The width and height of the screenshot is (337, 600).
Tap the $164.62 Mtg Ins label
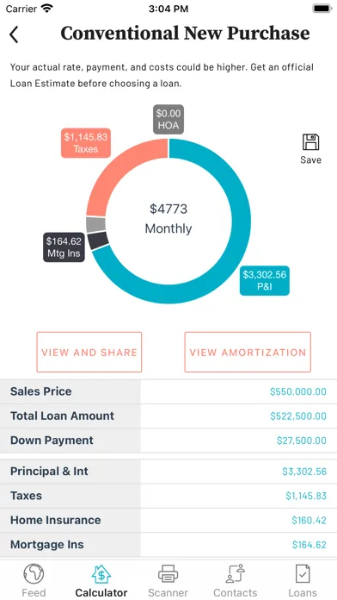(64, 247)
